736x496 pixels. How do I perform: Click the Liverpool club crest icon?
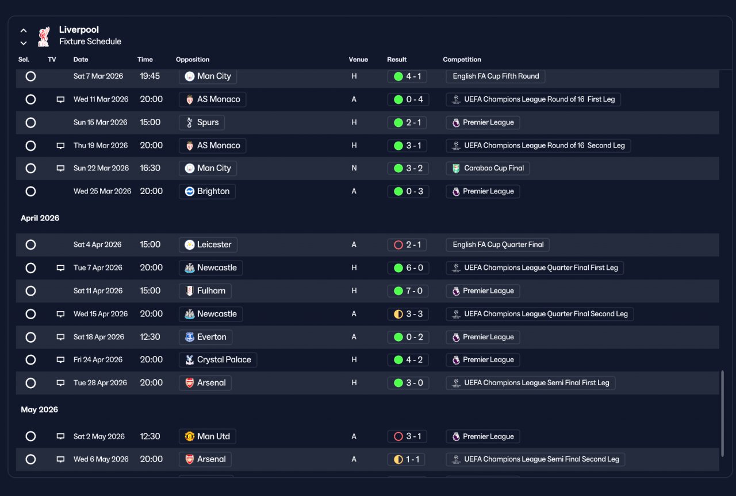[43, 36]
